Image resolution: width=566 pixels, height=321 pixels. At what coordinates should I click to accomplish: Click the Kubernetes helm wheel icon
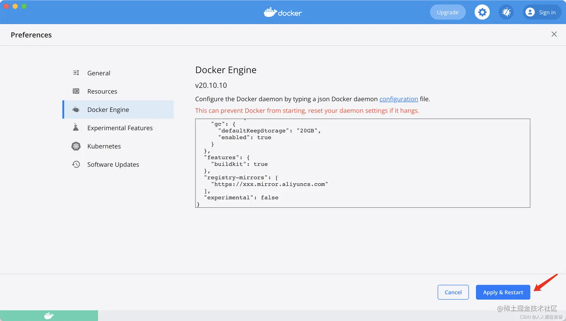click(x=76, y=146)
